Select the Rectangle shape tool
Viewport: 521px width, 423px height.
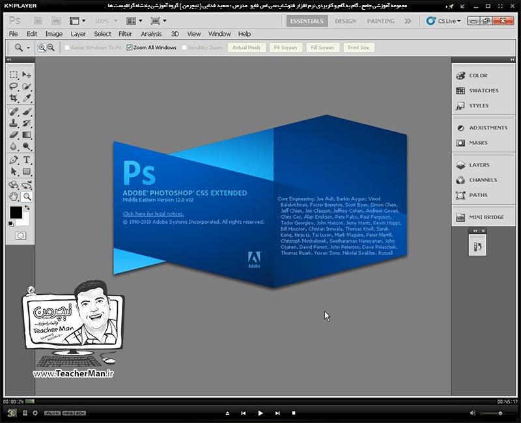click(27, 172)
